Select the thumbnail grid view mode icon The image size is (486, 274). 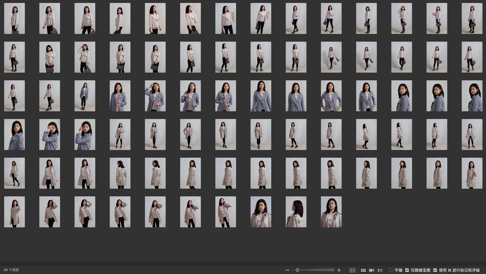click(363, 270)
